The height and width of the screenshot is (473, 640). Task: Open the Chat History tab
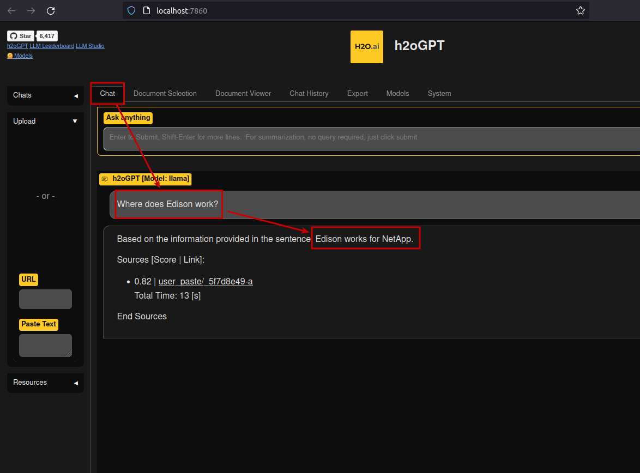point(309,94)
